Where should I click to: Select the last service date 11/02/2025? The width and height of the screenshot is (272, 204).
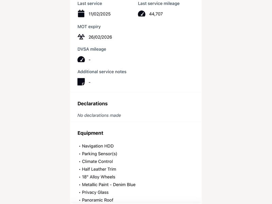pyautogui.click(x=99, y=14)
